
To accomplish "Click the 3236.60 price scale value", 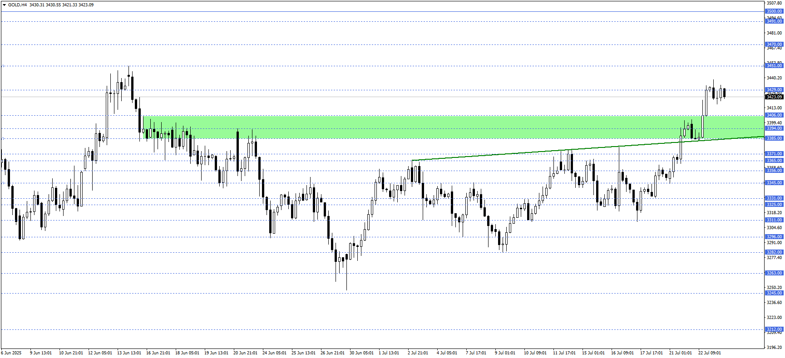I will (x=774, y=303).
